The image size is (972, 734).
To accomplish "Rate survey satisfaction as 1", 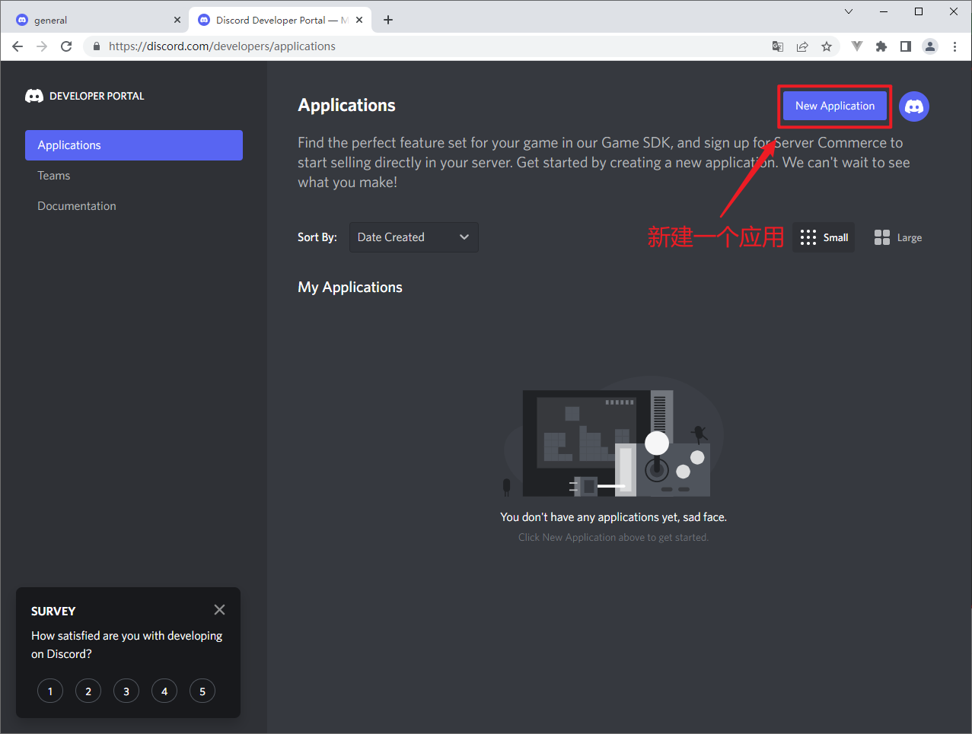I will (x=50, y=691).
